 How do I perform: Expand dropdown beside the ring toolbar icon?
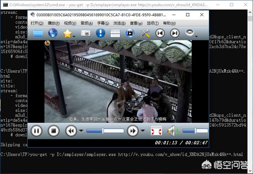[x=196, y=37]
